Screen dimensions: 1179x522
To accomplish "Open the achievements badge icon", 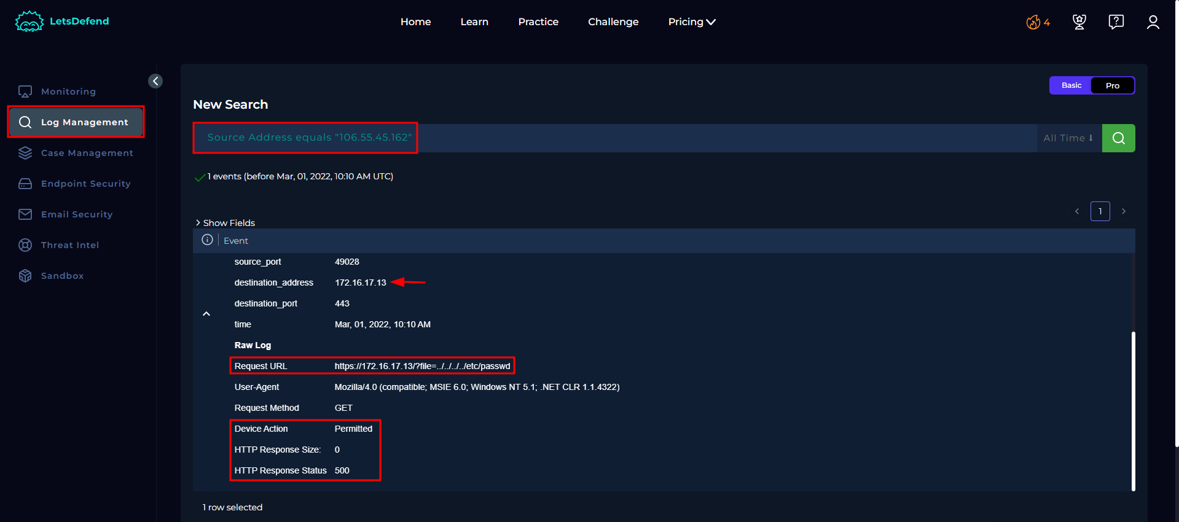I will 1079,22.
